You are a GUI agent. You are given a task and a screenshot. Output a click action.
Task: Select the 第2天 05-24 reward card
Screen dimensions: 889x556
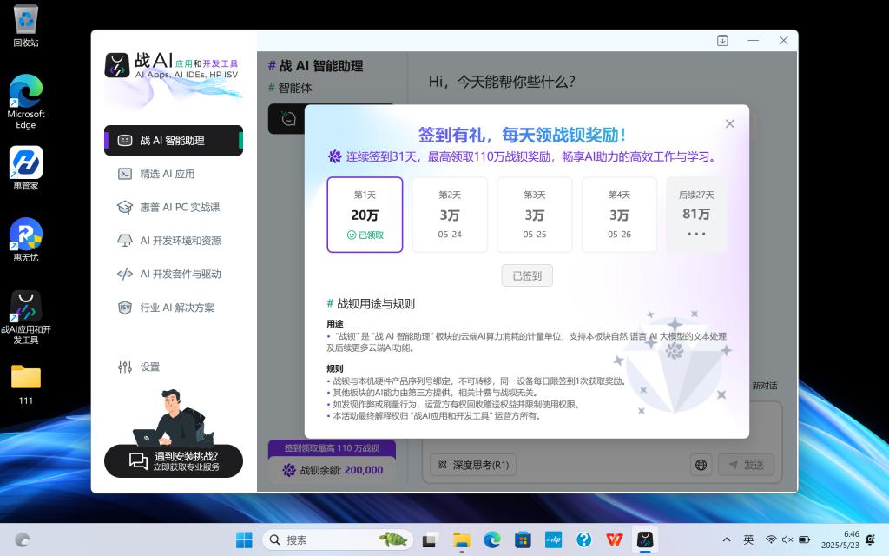point(450,215)
